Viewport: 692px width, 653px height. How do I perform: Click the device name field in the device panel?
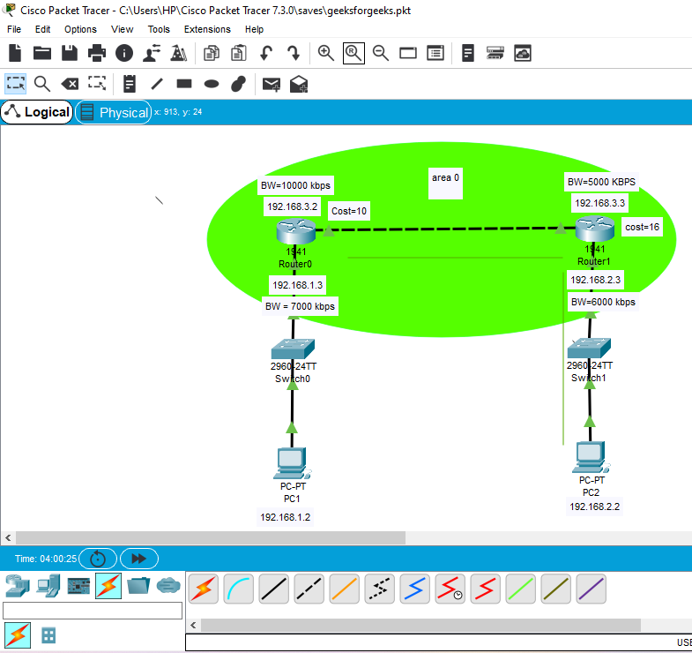click(x=93, y=611)
